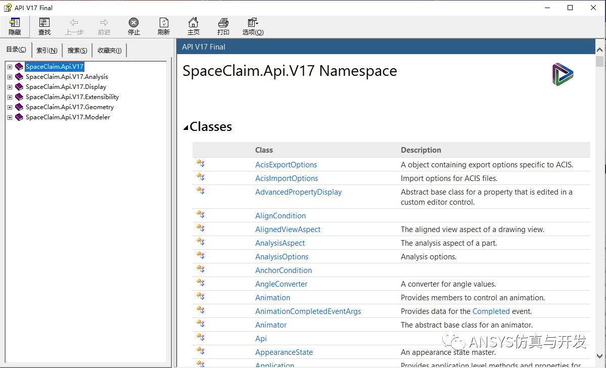
Task: Click the book icon beside SpaceClaim.Api.V17.Modeler
Action: [x=19, y=117]
